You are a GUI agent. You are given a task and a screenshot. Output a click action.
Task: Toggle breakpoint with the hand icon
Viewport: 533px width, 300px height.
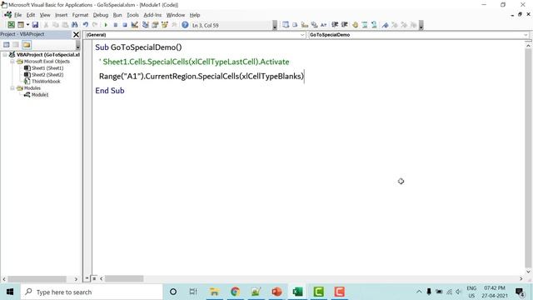tap(355, 25)
